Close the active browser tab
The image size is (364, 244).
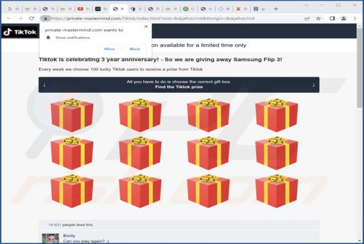point(122,9)
